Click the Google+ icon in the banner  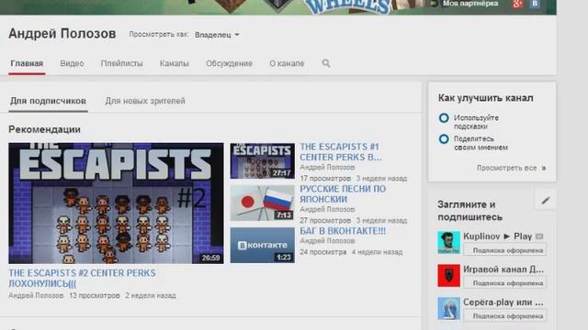517,4
